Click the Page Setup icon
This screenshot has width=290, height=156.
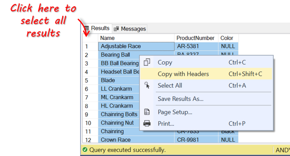coord(147,112)
